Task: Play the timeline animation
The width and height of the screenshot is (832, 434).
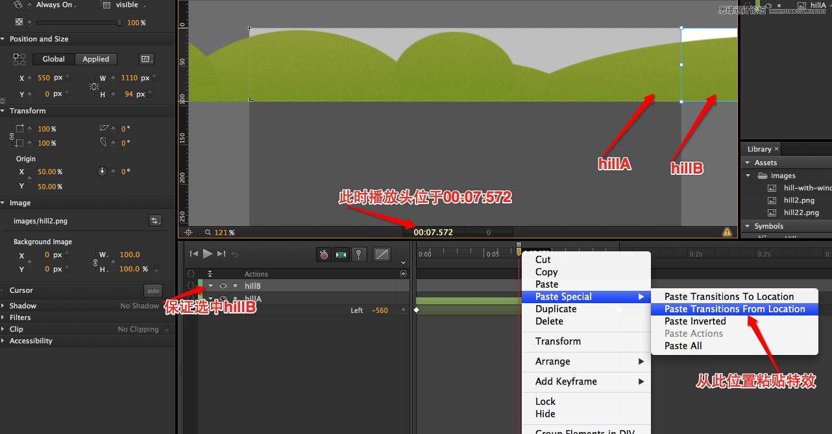Action: tap(208, 254)
